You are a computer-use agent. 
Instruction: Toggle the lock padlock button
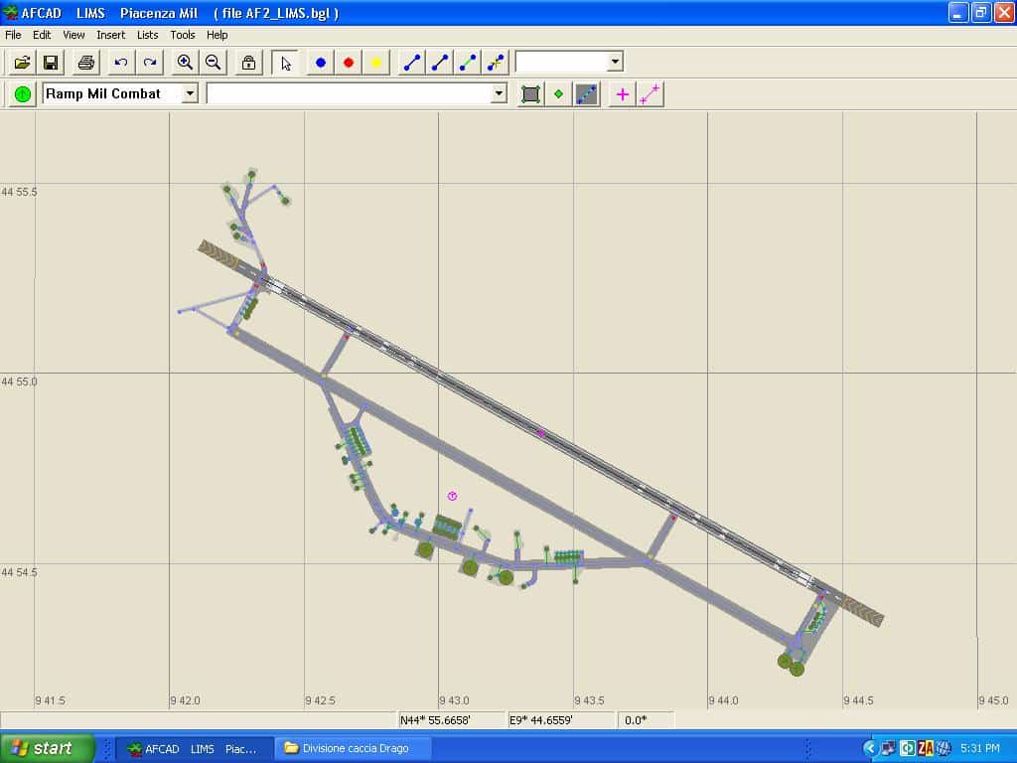[248, 63]
